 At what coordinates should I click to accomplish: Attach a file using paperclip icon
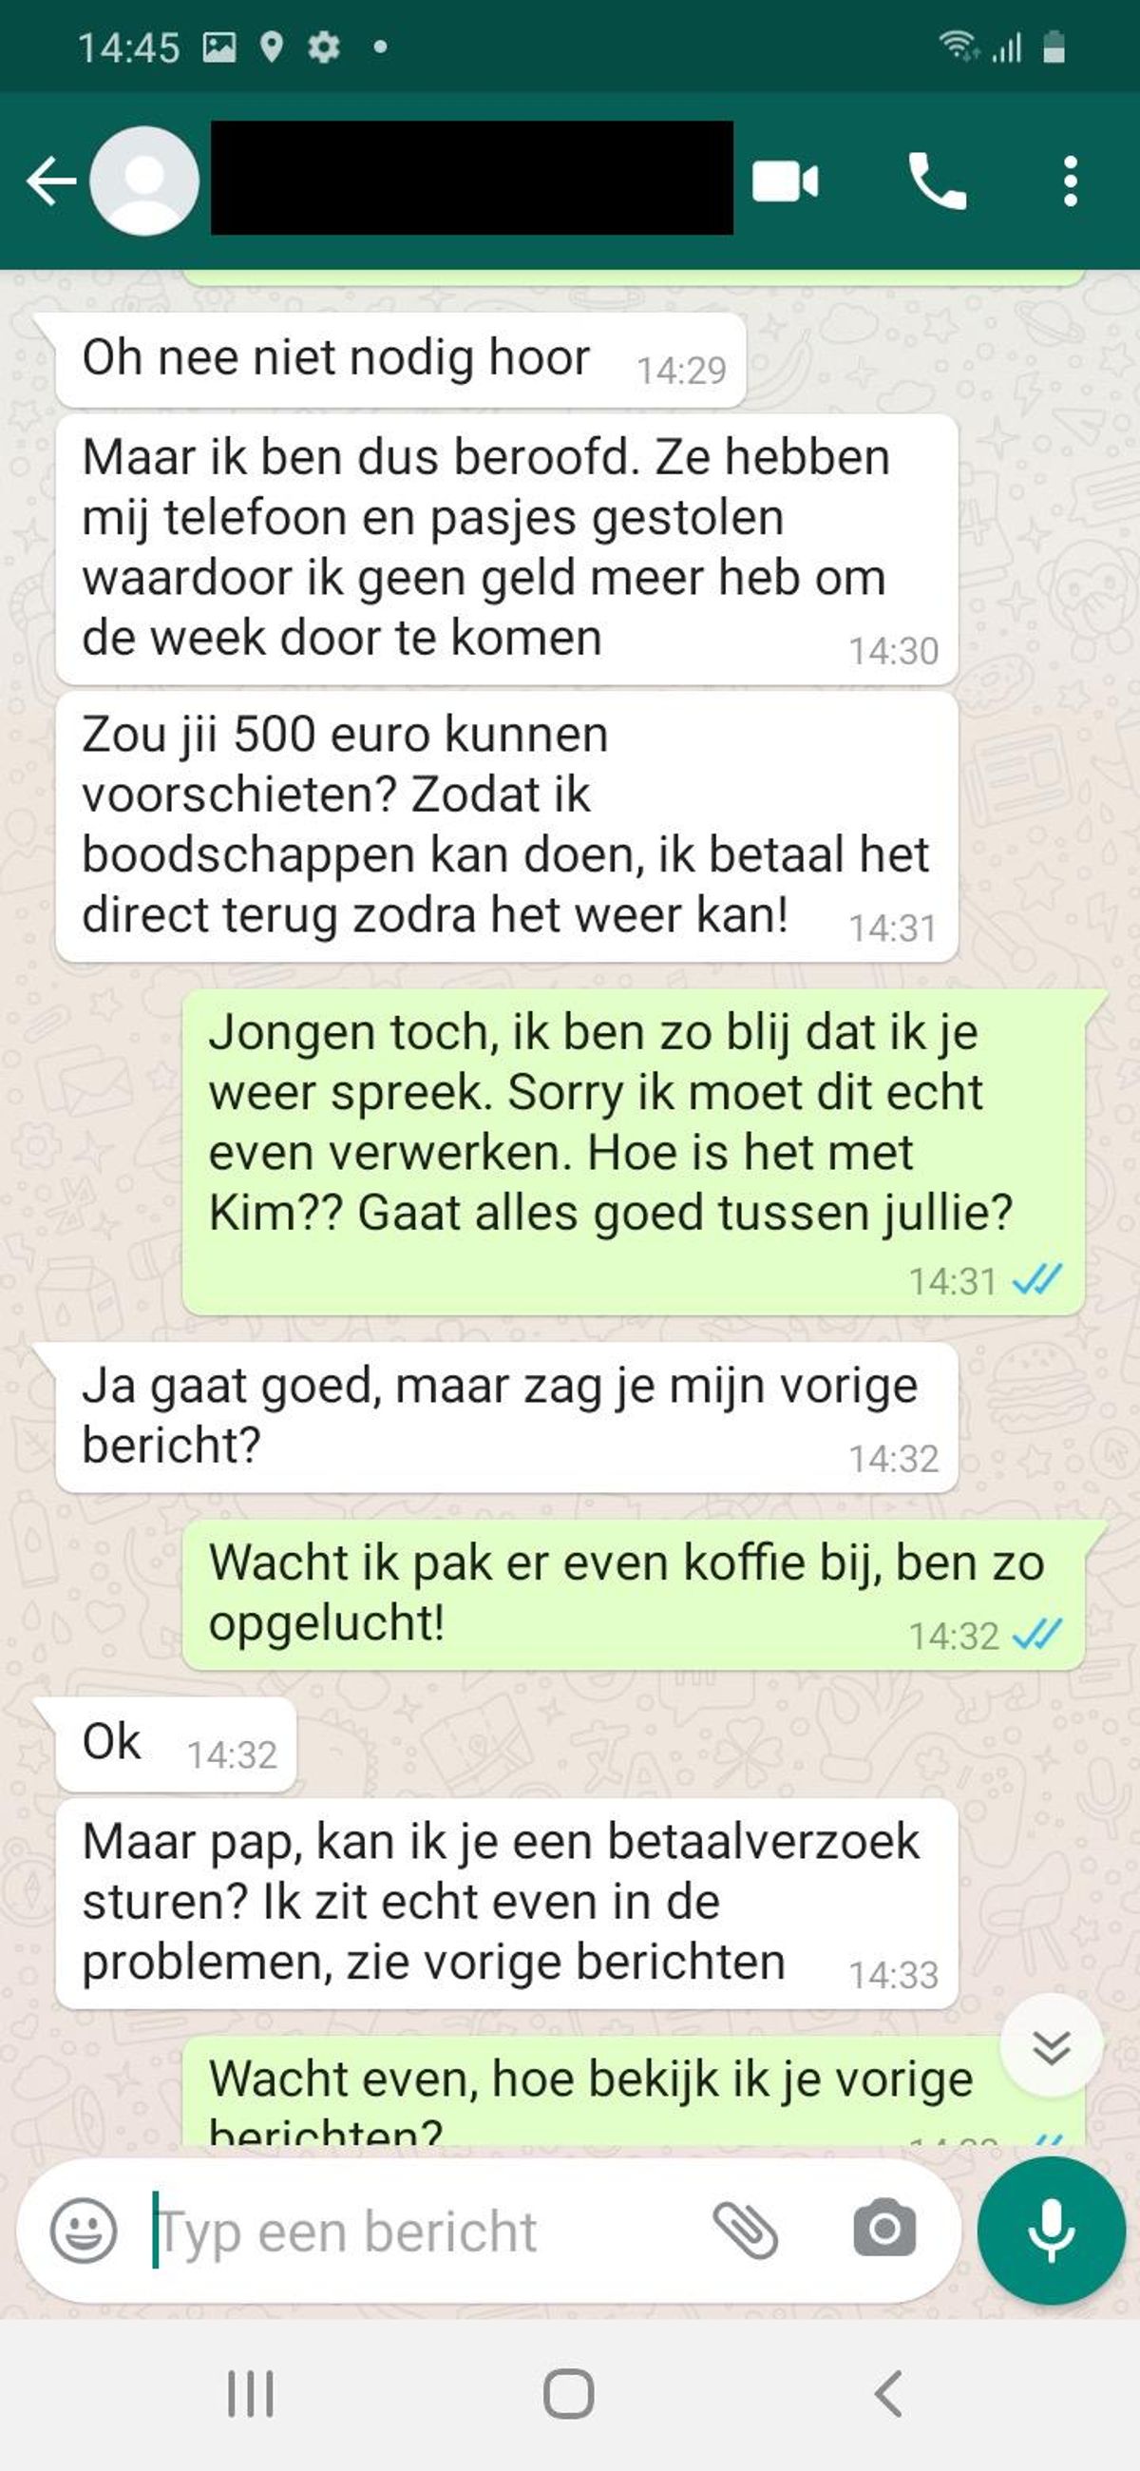point(745,2231)
